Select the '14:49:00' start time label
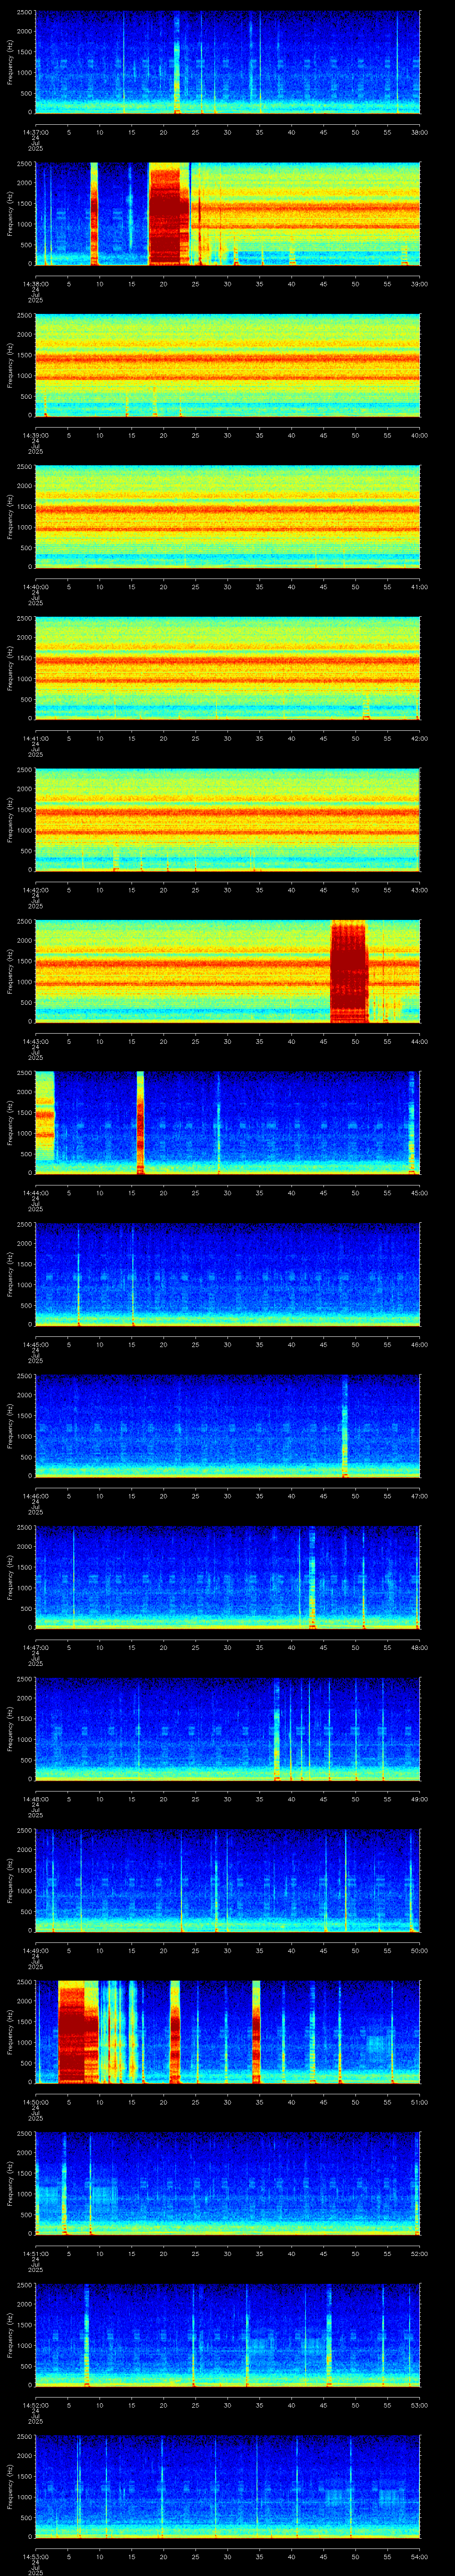Viewport: 455px width, 2576px height. pyautogui.click(x=35, y=1950)
